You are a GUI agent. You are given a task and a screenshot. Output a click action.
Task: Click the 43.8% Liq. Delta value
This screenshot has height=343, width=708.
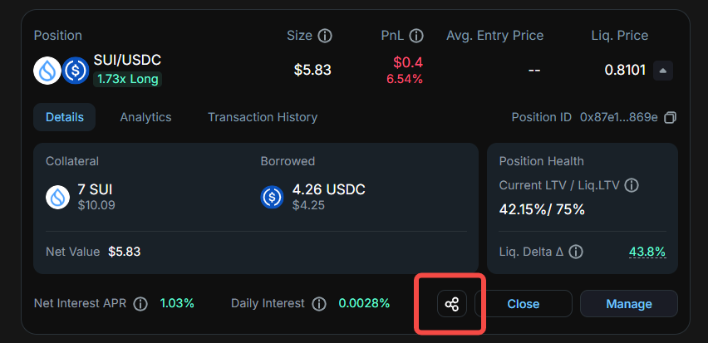point(647,252)
